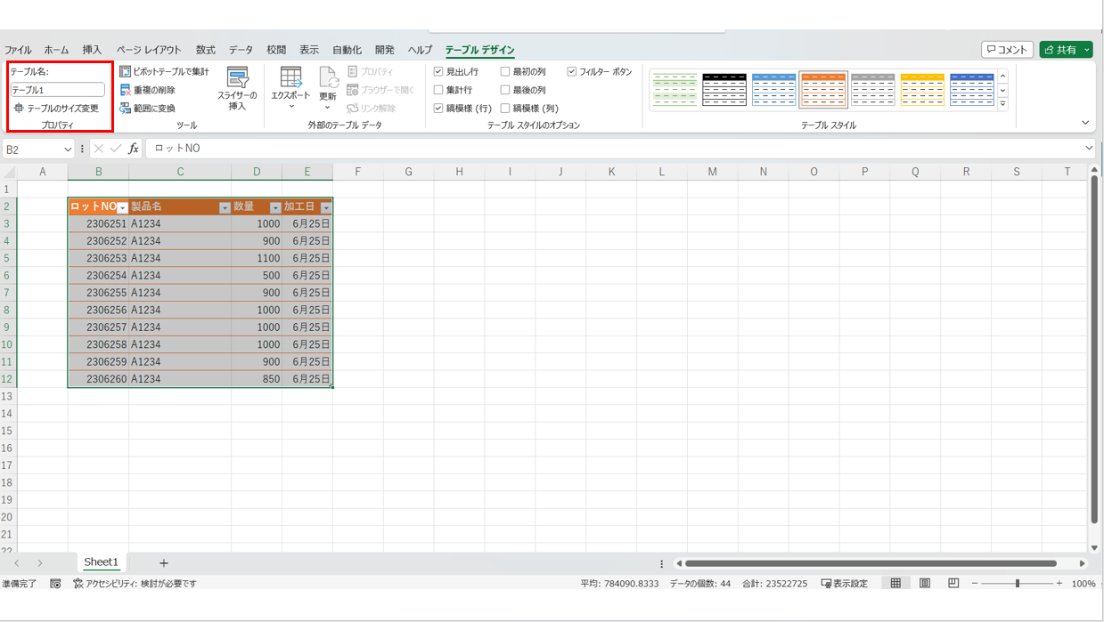Click the テーブル名 input field
1104x622 pixels.
(58, 90)
